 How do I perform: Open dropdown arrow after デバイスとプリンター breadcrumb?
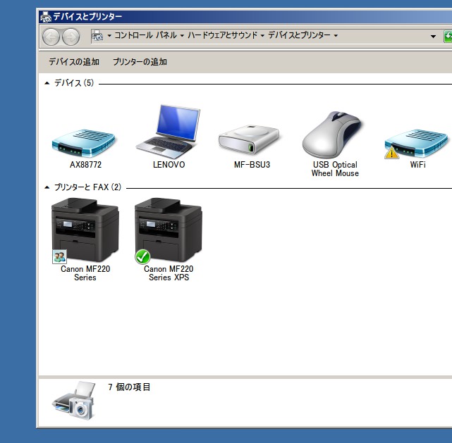[336, 36]
